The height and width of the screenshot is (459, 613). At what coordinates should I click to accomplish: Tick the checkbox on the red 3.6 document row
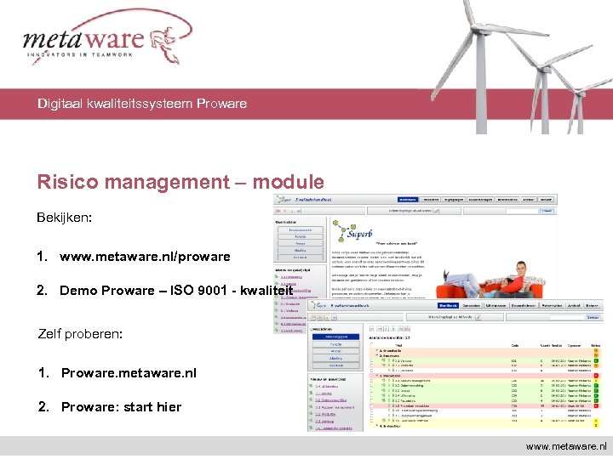click(372, 406)
